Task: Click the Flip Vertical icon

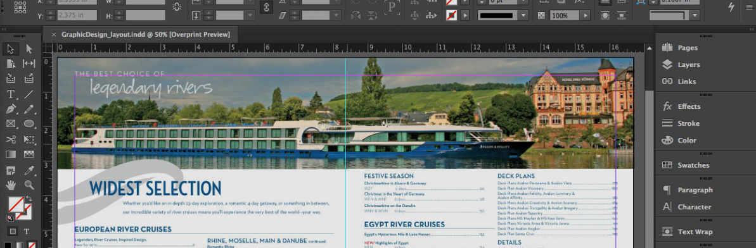Action: tap(373, 15)
